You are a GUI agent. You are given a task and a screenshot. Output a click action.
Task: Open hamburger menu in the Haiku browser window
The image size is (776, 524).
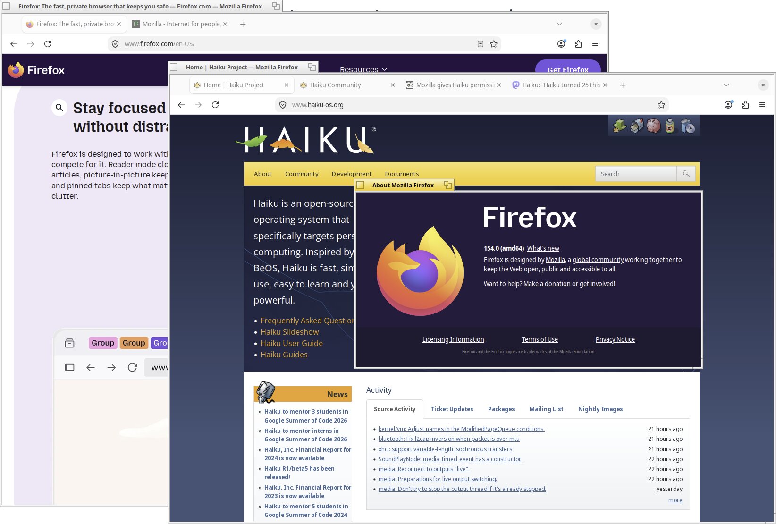[x=762, y=105]
